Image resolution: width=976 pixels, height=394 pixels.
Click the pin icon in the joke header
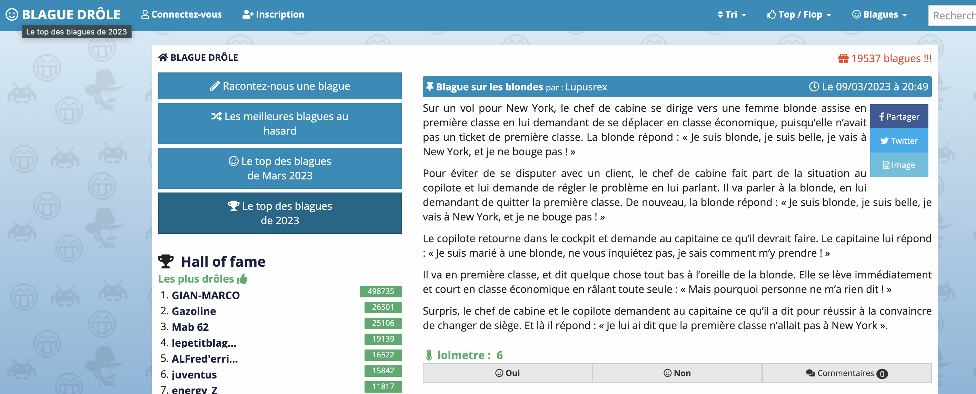[x=429, y=87]
